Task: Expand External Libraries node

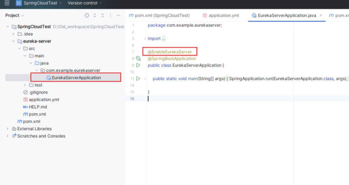Action: tap(7, 129)
